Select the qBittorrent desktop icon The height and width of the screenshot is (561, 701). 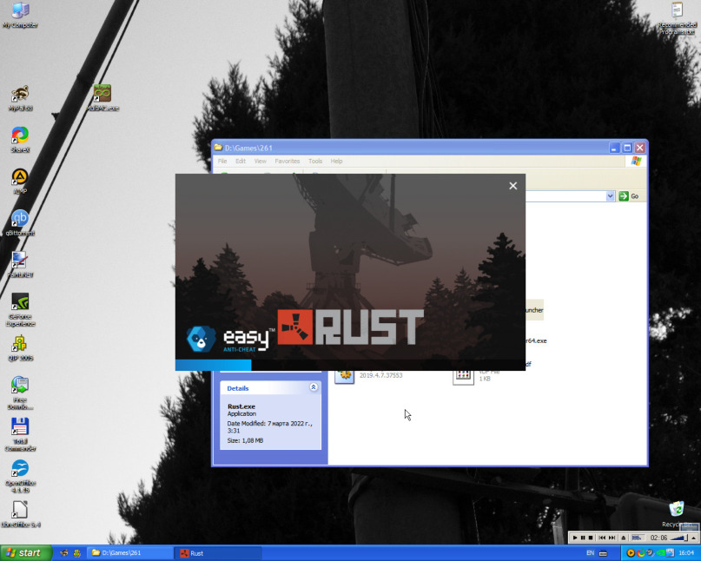coord(20,223)
